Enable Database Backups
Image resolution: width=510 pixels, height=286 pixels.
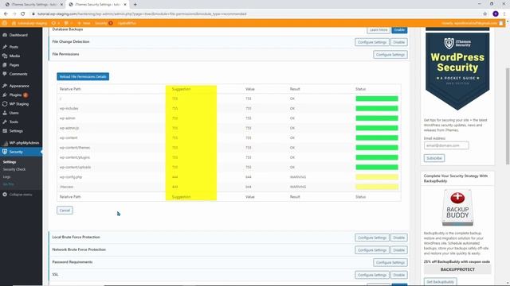tap(399, 30)
